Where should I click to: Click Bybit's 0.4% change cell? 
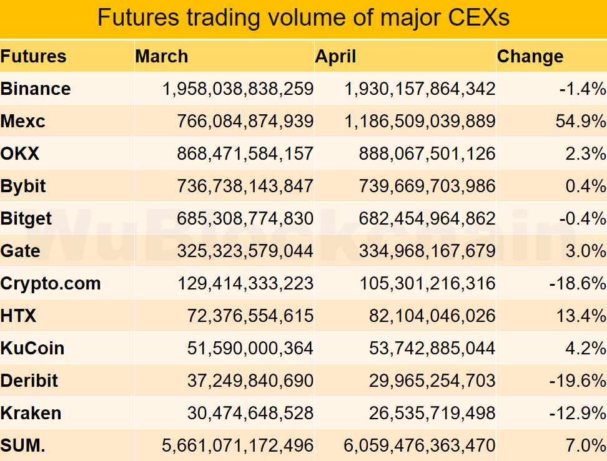(x=583, y=186)
